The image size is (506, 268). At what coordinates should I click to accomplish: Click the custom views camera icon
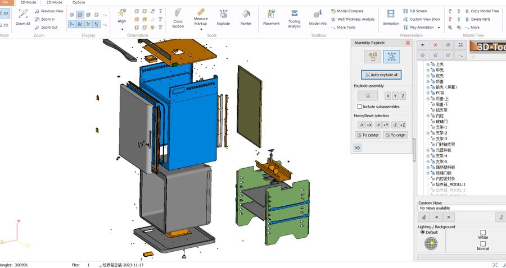pyautogui.click(x=424, y=217)
